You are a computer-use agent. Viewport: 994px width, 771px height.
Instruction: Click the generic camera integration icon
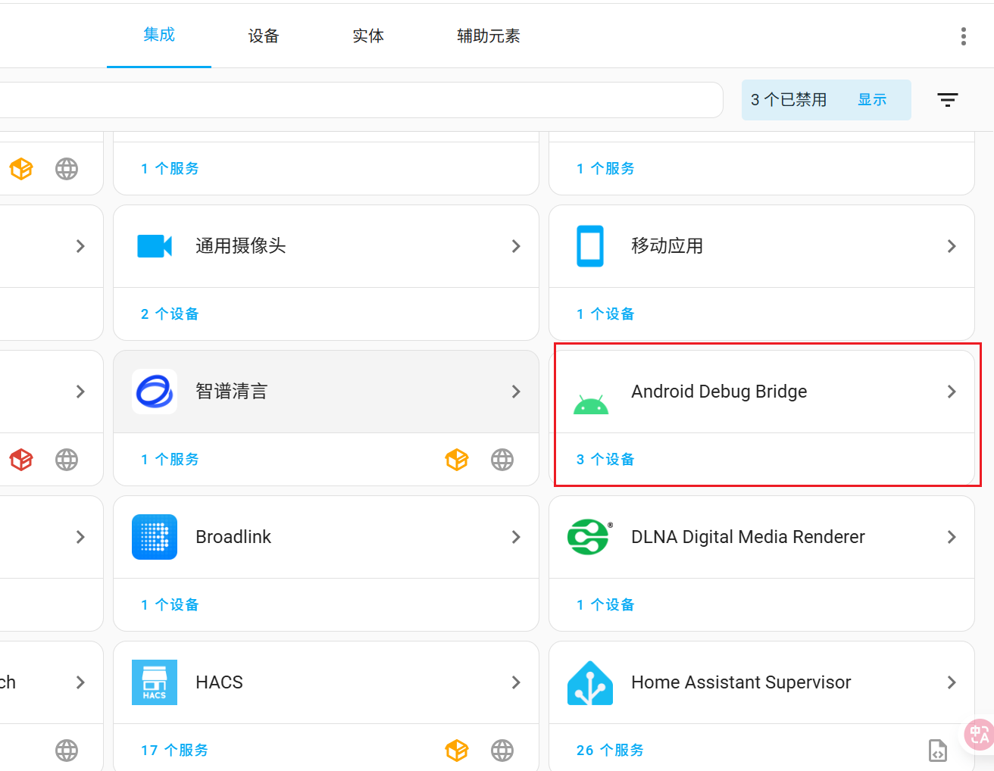pos(155,246)
